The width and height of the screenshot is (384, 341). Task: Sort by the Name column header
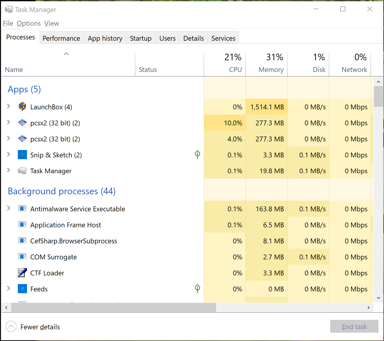click(x=68, y=64)
